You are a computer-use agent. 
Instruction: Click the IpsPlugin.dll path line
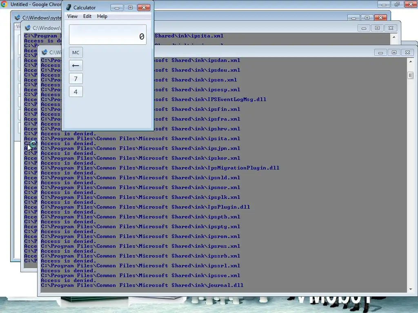point(145,207)
